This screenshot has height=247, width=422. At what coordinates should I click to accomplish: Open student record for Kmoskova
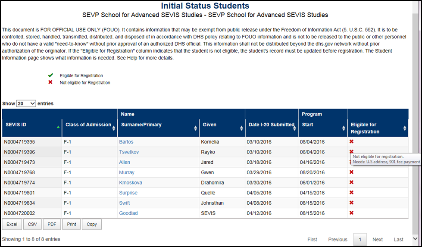click(x=131, y=182)
